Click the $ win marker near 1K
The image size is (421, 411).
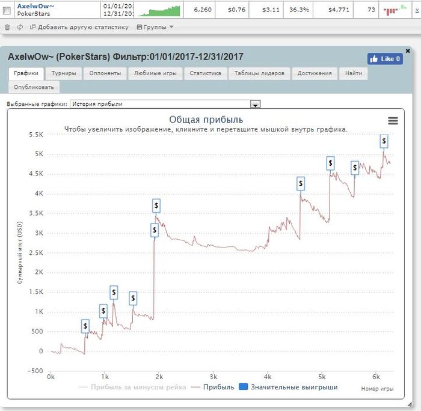[103, 311]
